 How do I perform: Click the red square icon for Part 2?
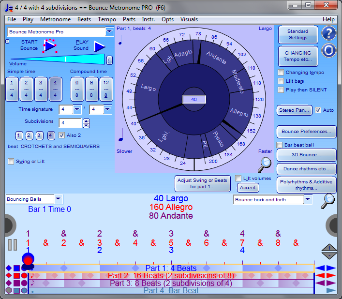16,275
